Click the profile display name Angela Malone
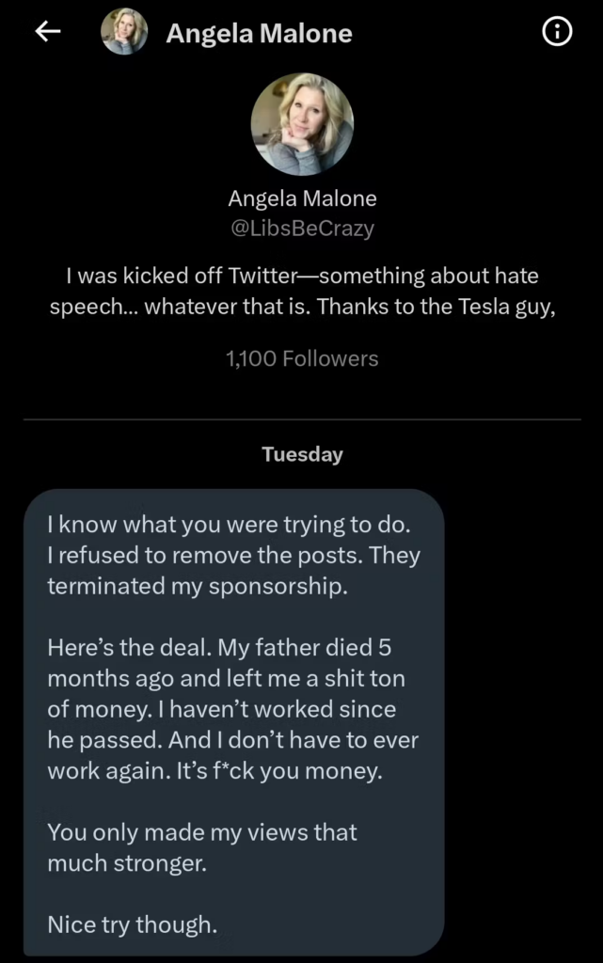603x963 pixels. coord(301,197)
